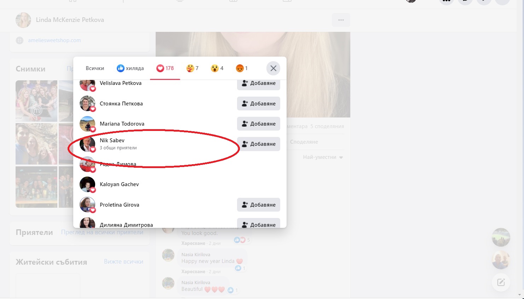Open Nik Sabev's profile picture
The width and height of the screenshot is (524, 299).
pos(87,144)
